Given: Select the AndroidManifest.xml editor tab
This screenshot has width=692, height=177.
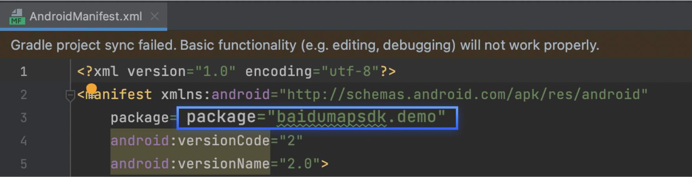Looking at the screenshot, I should pos(86,16).
